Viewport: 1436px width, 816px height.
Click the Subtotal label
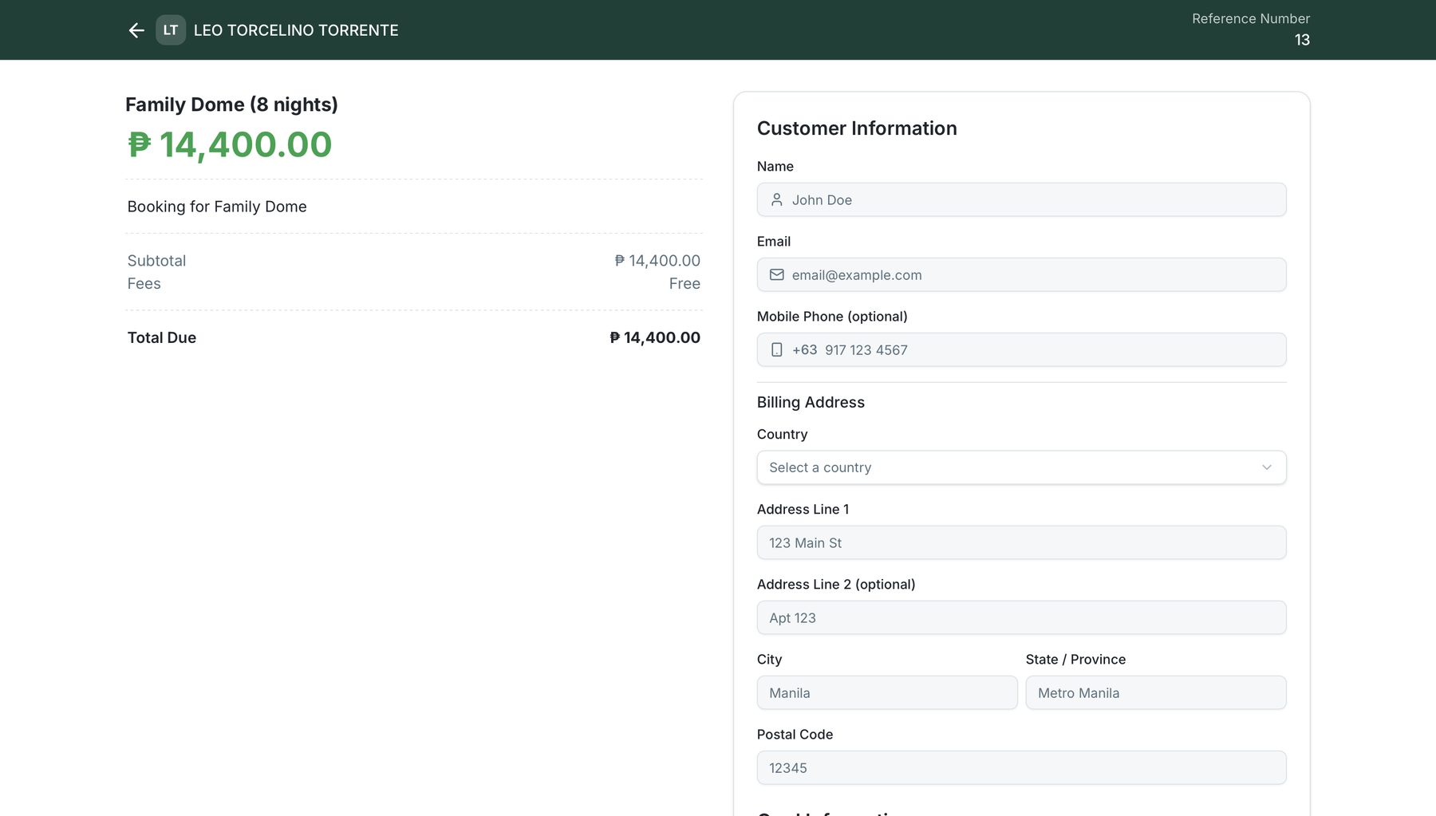coord(156,261)
